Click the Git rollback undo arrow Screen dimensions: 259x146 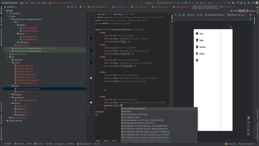tap(229, 3)
